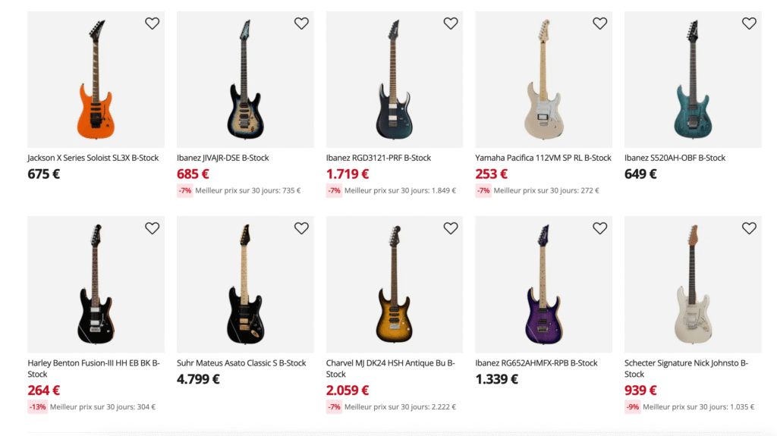View the purple Ibanez RG652AHMFX photo
Viewport: 777px width, 436px height.
(x=543, y=284)
